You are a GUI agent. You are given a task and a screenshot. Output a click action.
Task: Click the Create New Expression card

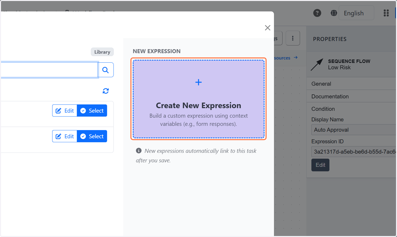tap(198, 99)
